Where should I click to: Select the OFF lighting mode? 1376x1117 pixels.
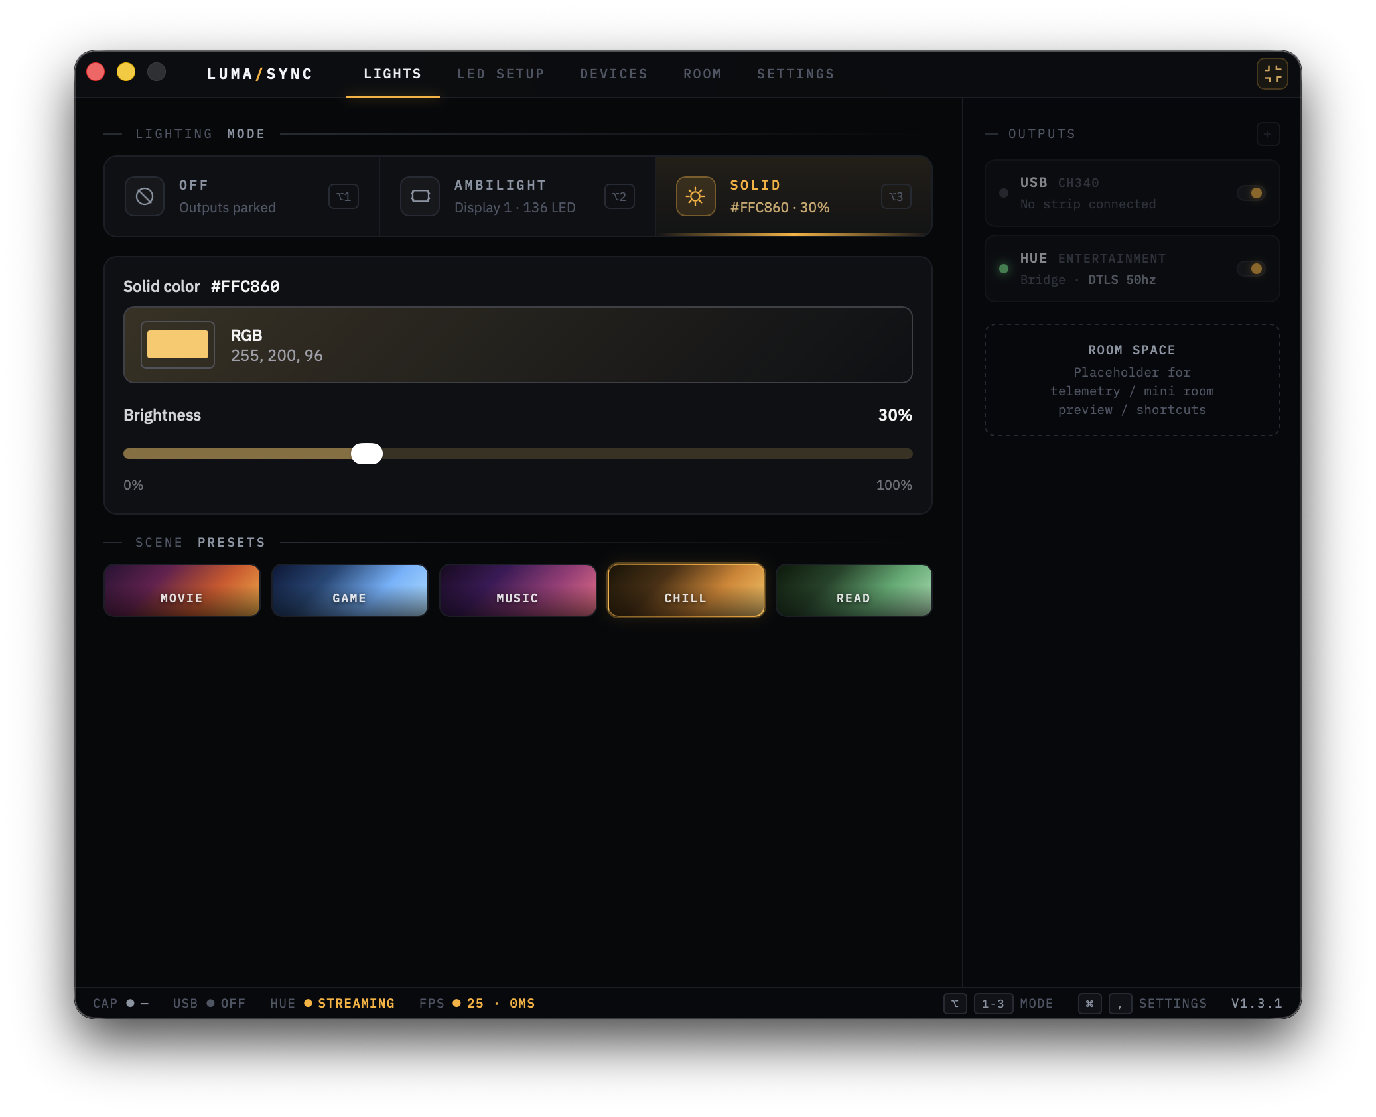241,196
